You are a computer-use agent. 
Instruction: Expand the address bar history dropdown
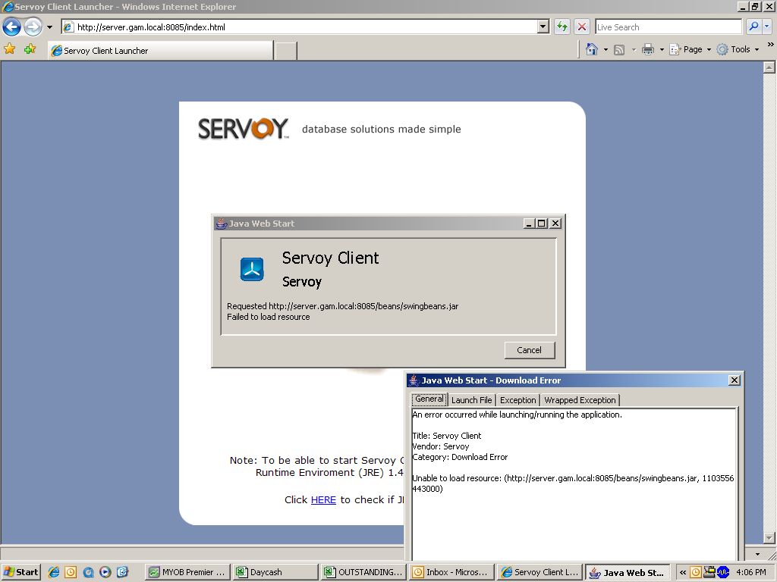coord(543,27)
